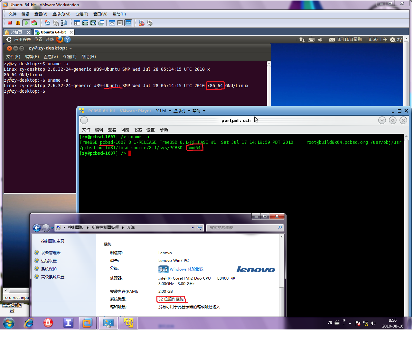Open the 虚拟机 dropdown in VMware Player
The height and width of the screenshot is (351, 412).
coord(182,111)
